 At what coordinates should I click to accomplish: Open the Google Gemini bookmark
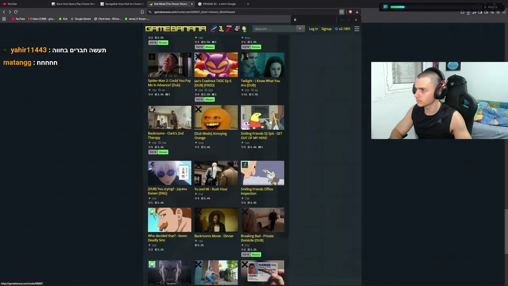click(x=81, y=19)
